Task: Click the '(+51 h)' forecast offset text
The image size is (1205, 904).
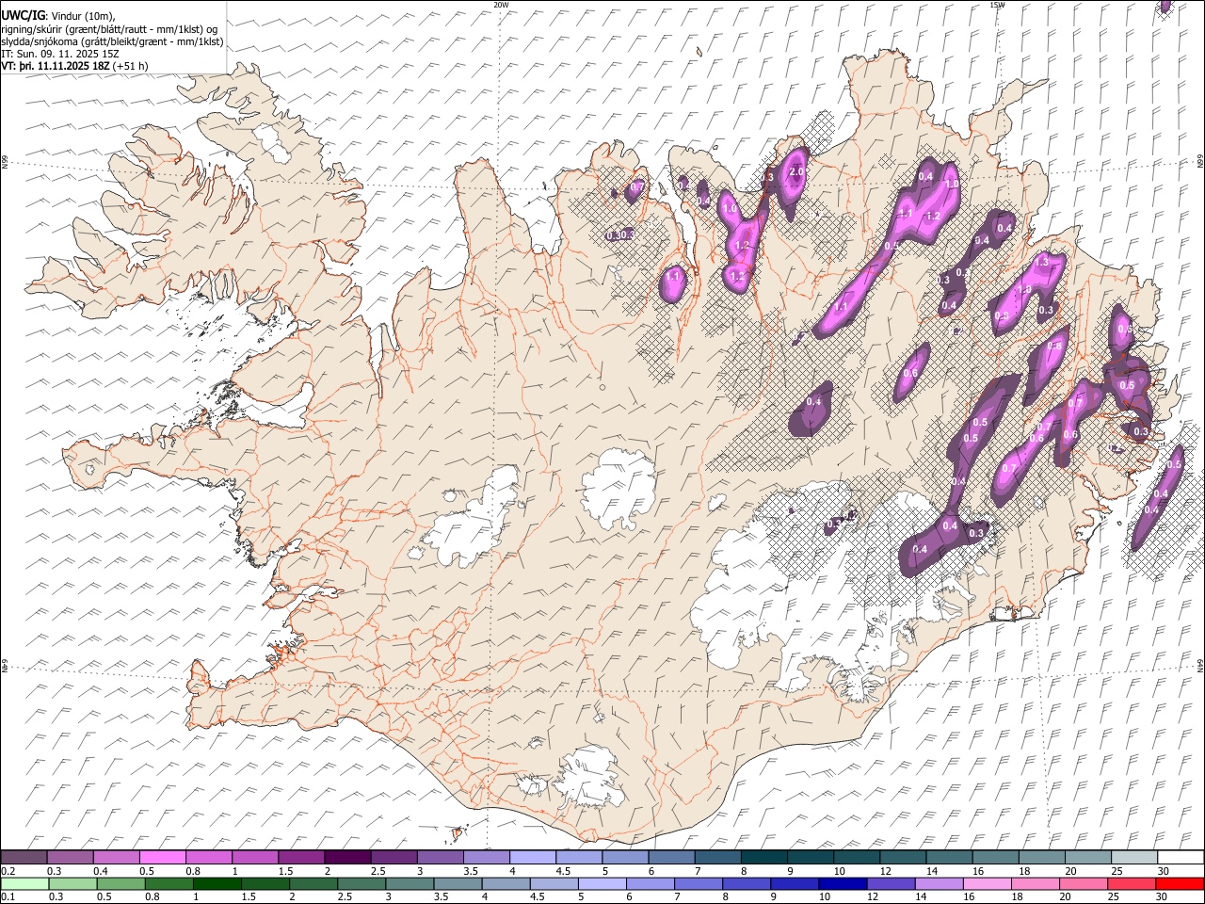Action: coord(130,66)
